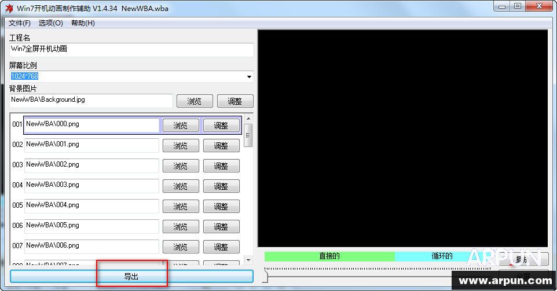Open the 文件(F) menu
557x291 pixels.
(20, 23)
